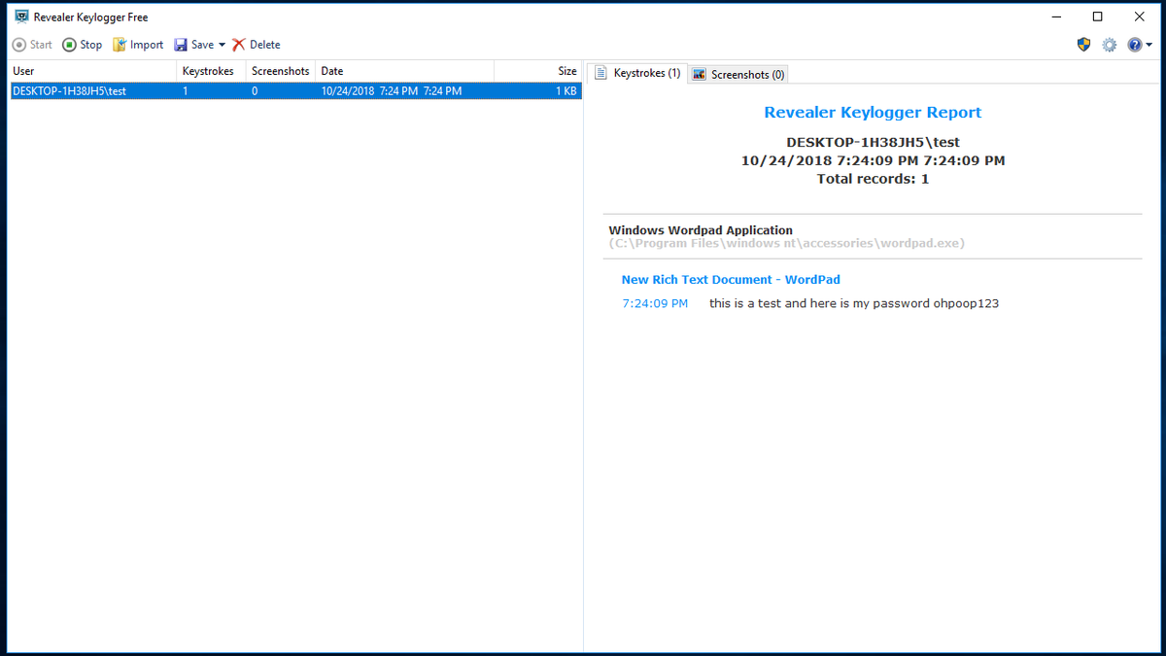
Task: Click the Save floppy disk icon
Action: (181, 45)
